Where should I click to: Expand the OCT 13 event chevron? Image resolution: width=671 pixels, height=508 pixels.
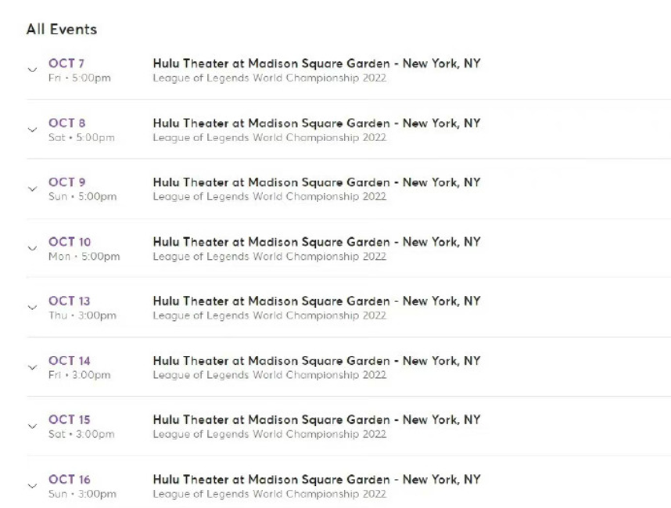[32, 308]
